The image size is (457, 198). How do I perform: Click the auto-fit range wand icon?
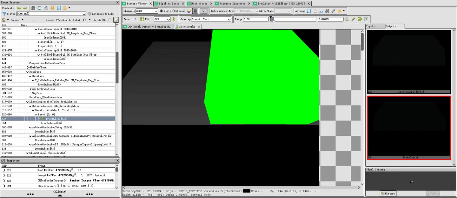pos(354,19)
